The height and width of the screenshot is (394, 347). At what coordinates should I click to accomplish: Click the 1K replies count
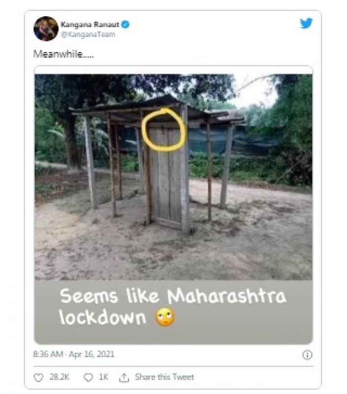103,377
